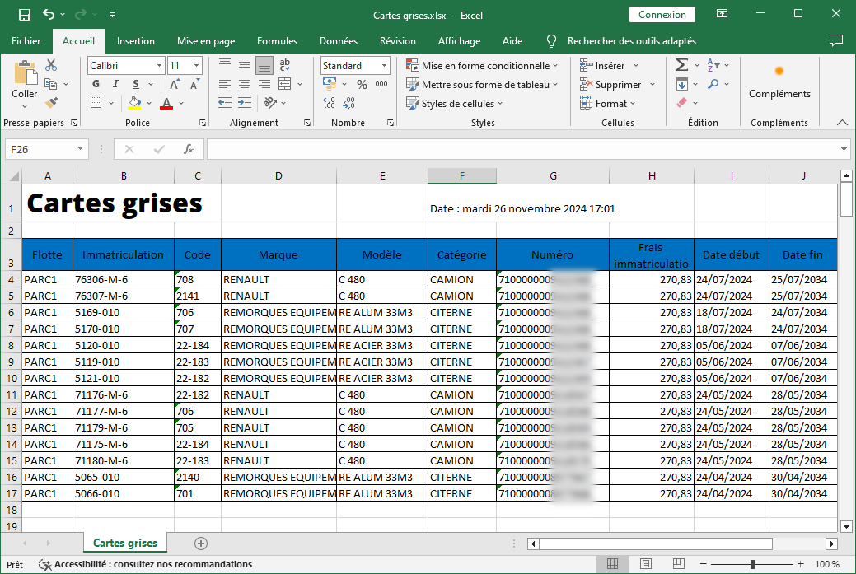Apply the yellow fill color bucket
This screenshot has height=574, width=856.
(135, 103)
